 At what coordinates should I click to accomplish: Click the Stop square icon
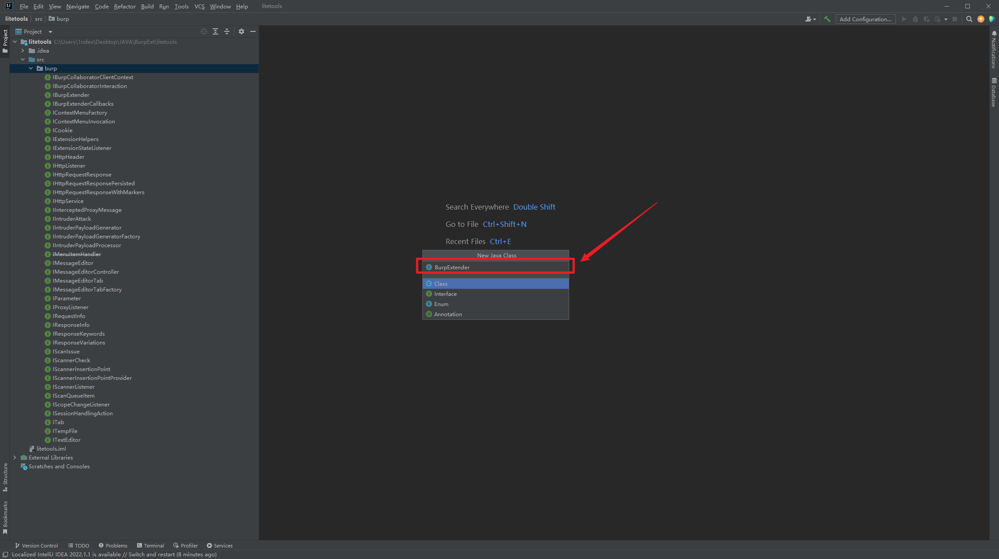tap(955, 19)
